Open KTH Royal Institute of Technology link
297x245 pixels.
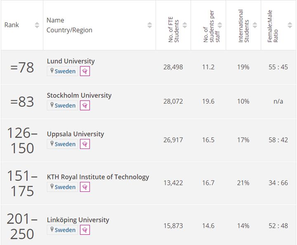click(98, 177)
